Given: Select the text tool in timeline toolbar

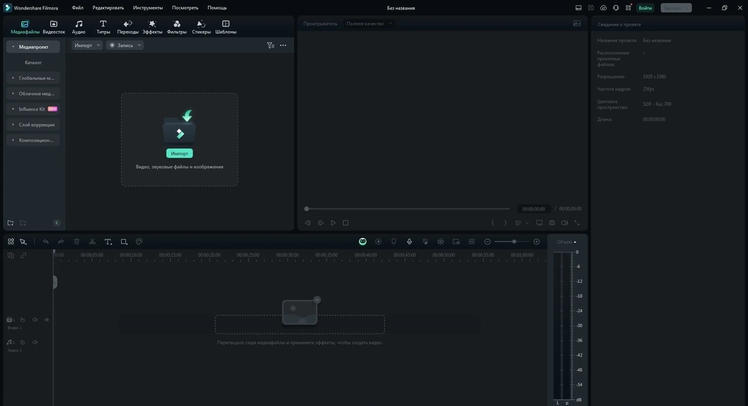Looking at the screenshot, I should [108, 242].
